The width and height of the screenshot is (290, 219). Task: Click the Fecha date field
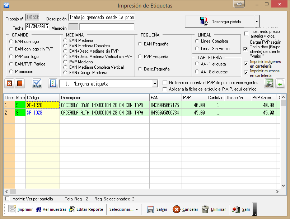tap(37, 26)
